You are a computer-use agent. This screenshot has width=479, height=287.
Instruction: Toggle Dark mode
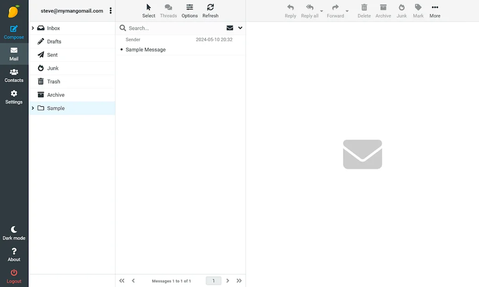tap(14, 233)
